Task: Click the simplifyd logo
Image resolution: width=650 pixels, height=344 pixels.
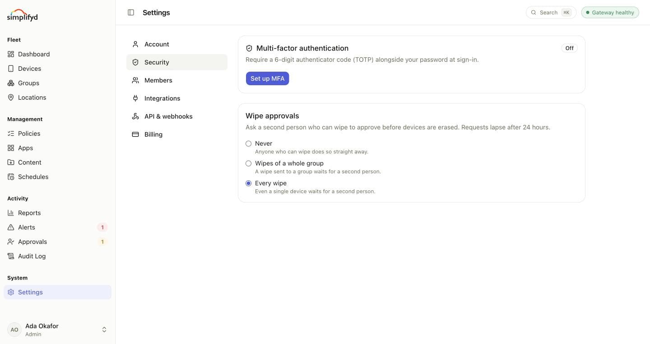Action: (22, 15)
